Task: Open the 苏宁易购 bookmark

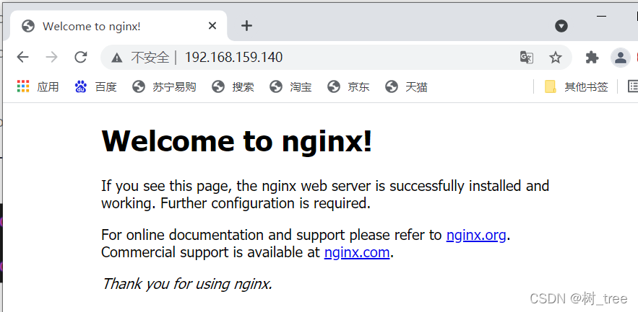Action: [165, 86]
